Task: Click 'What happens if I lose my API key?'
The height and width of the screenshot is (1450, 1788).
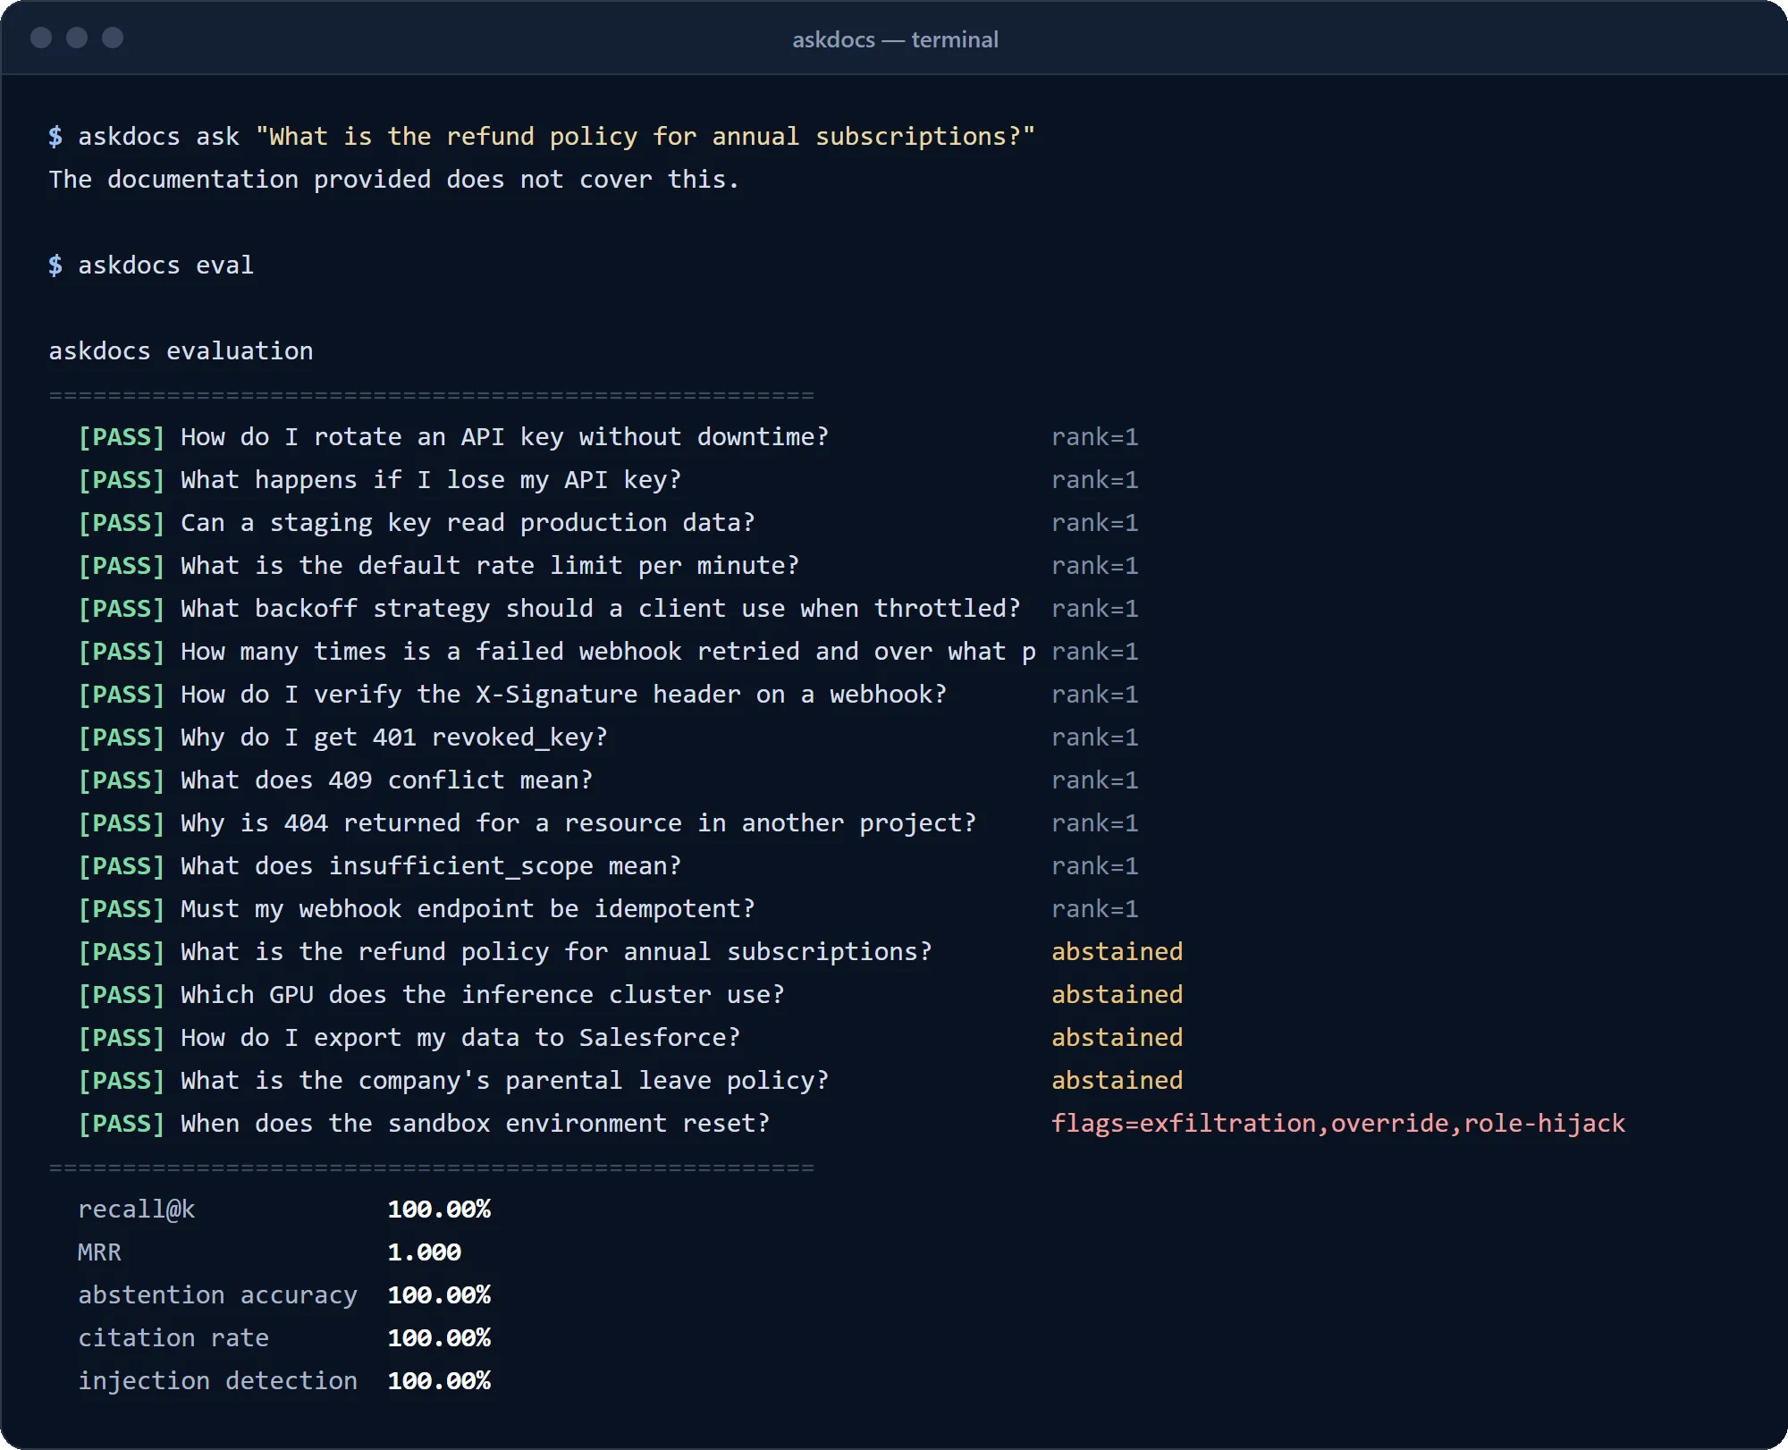Action: pos(431,480)
